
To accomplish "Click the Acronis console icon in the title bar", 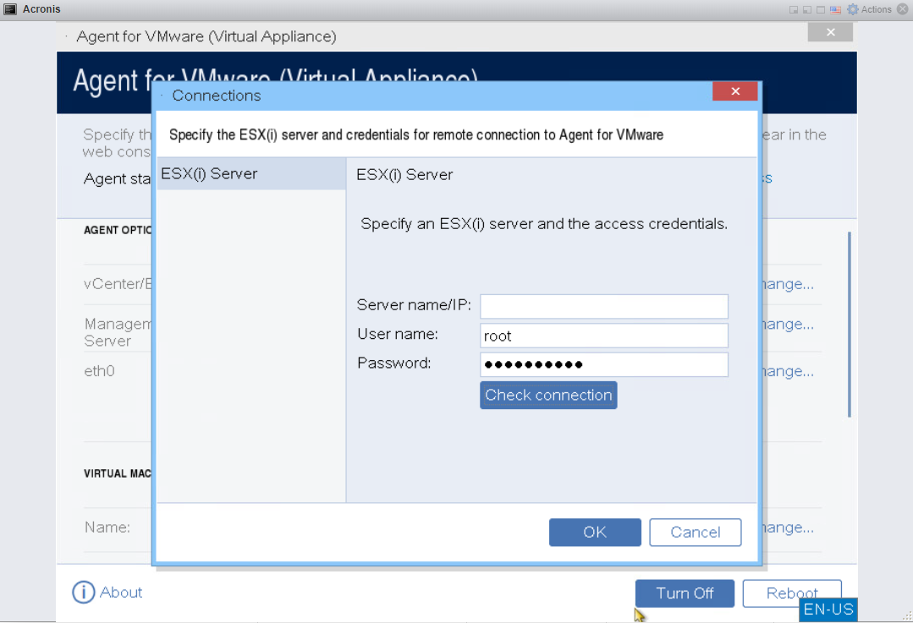I will tap(10, 9).
